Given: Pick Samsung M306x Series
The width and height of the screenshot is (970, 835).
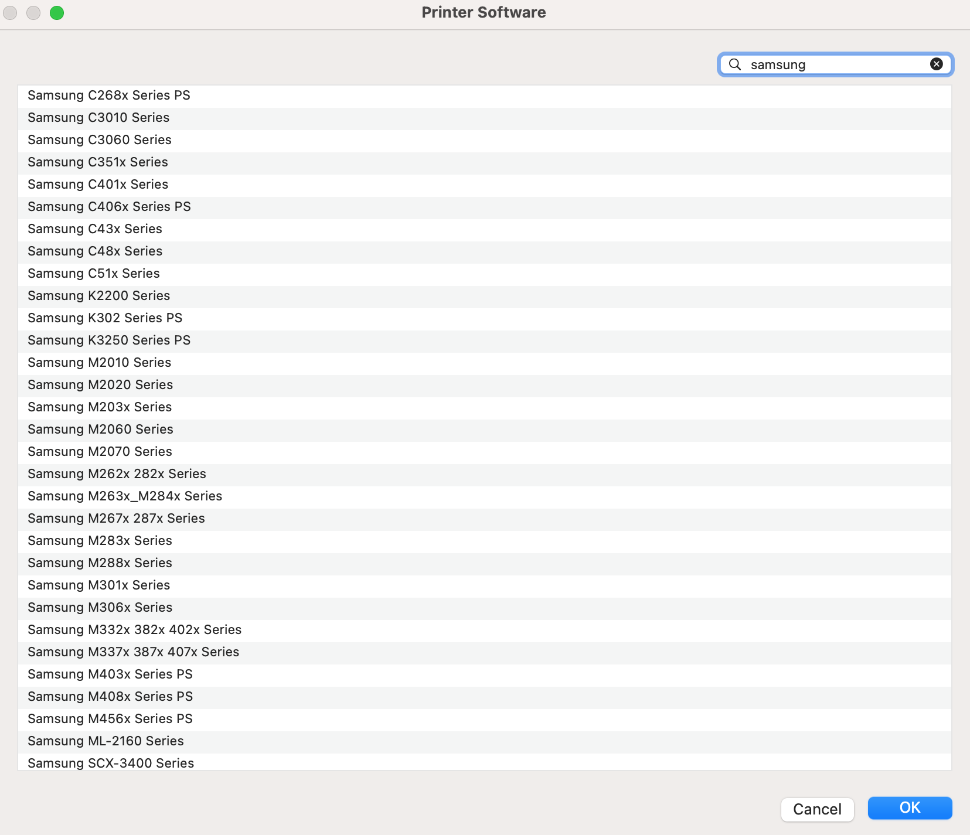Looking at the screenshot, I should (485, 608).
